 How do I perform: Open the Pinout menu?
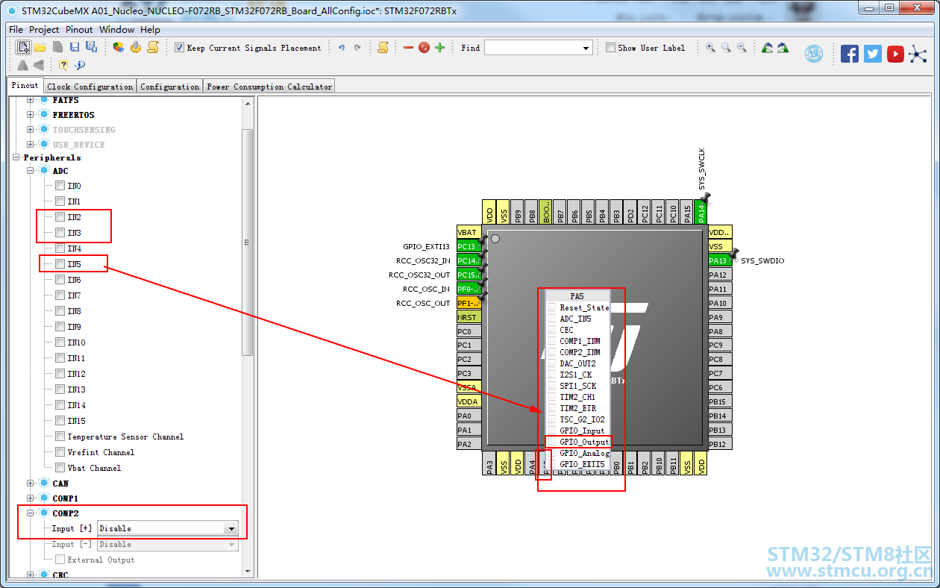tap(79, 30)
